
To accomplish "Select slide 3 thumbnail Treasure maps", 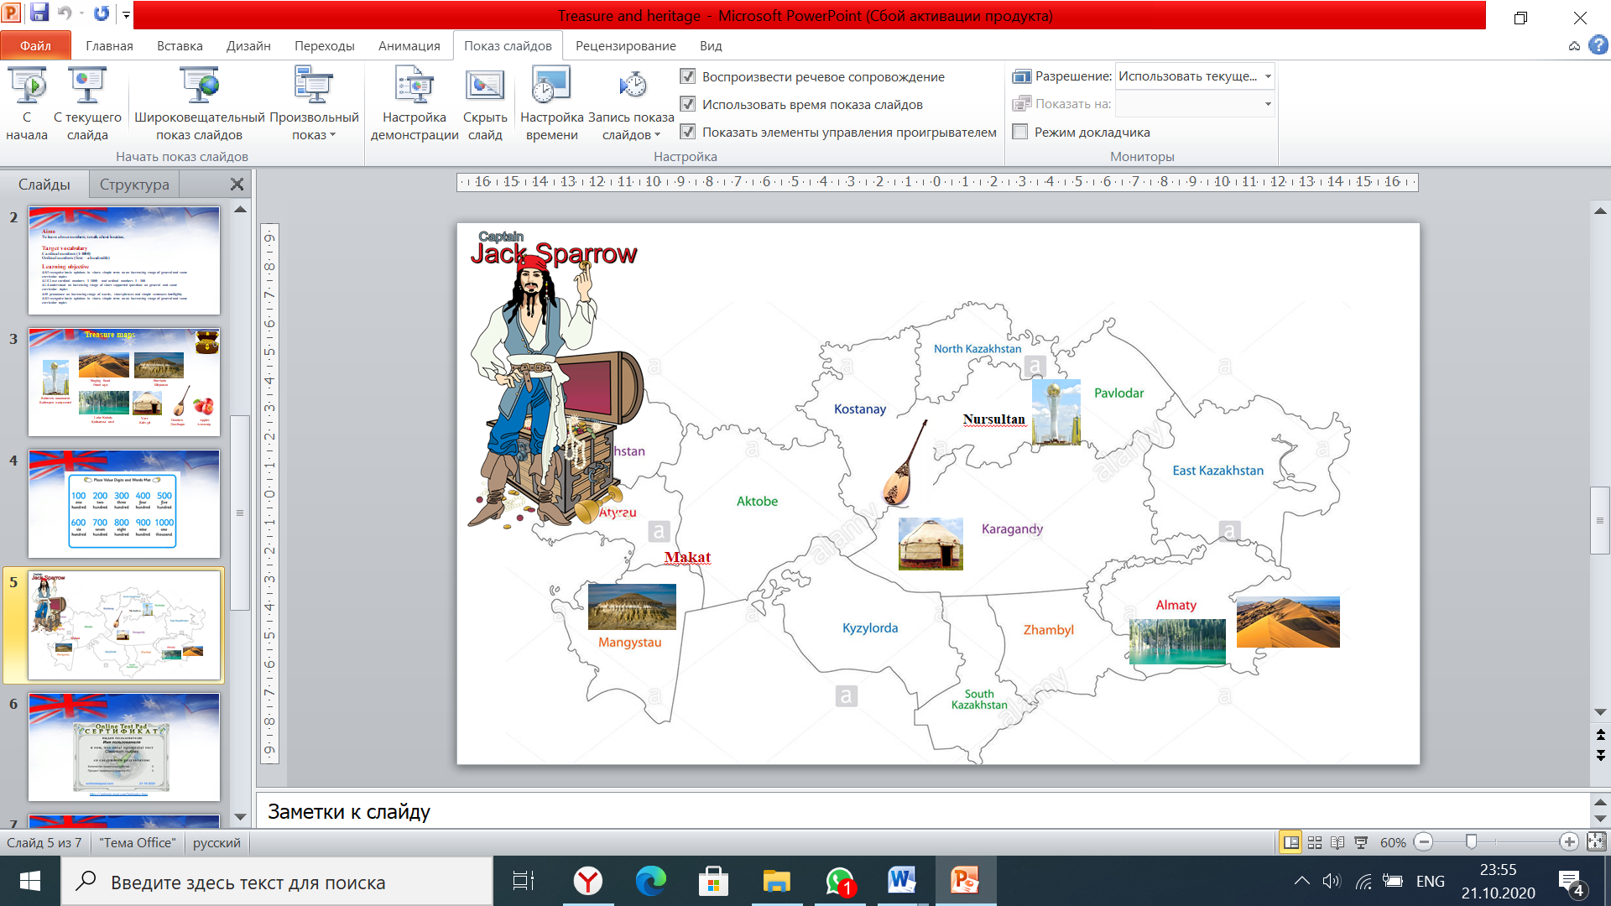I will [124, 382].
